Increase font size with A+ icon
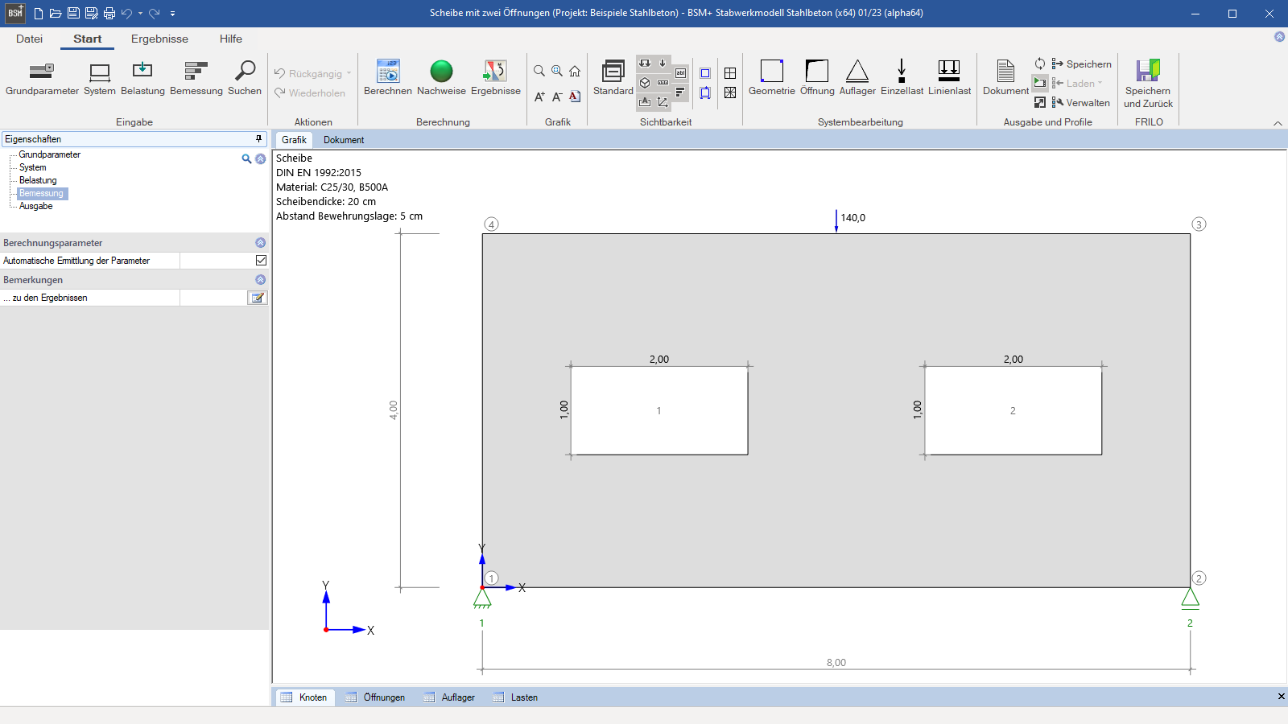This screenshot has height=724, width=1288. [539, 97]
